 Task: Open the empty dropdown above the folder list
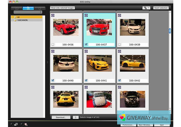(x=28, y=12)
